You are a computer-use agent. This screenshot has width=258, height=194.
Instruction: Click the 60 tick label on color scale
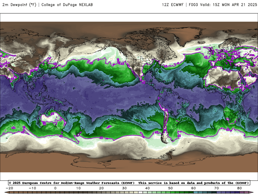click(x=193, y=188)
